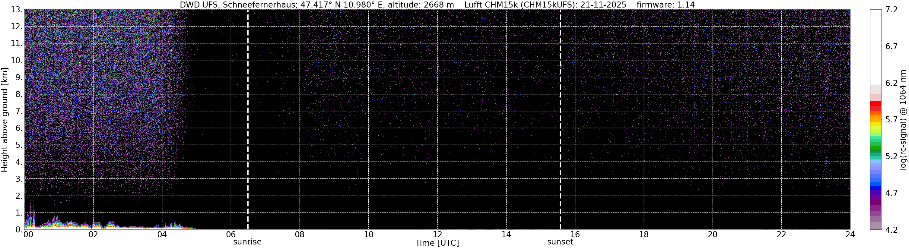Viewport: 909px width, 249px height.
Task: Click y-axis tick label 0.
Action: (x=19, y=230)
